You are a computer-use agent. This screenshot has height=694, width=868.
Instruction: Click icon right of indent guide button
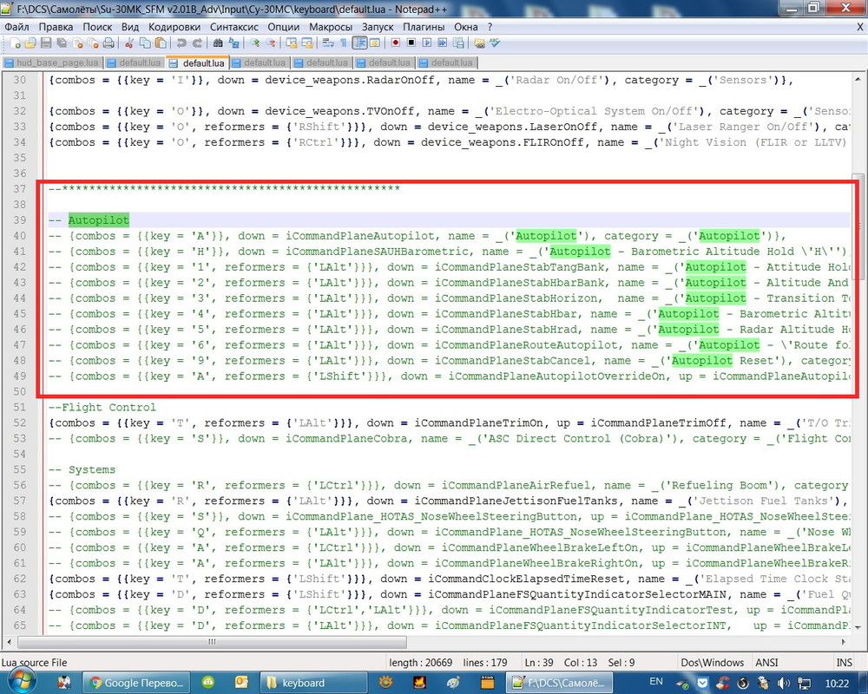click(375, 43)
